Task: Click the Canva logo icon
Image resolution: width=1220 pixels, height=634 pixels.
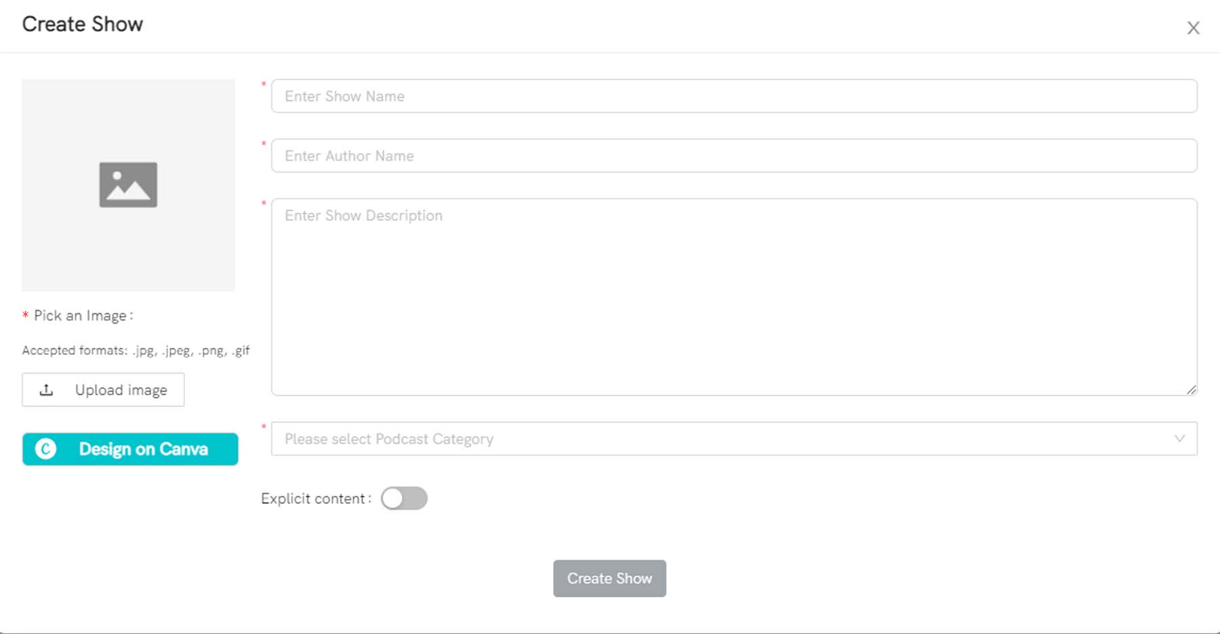Action: pyautogui.click(x=45, y=449)
